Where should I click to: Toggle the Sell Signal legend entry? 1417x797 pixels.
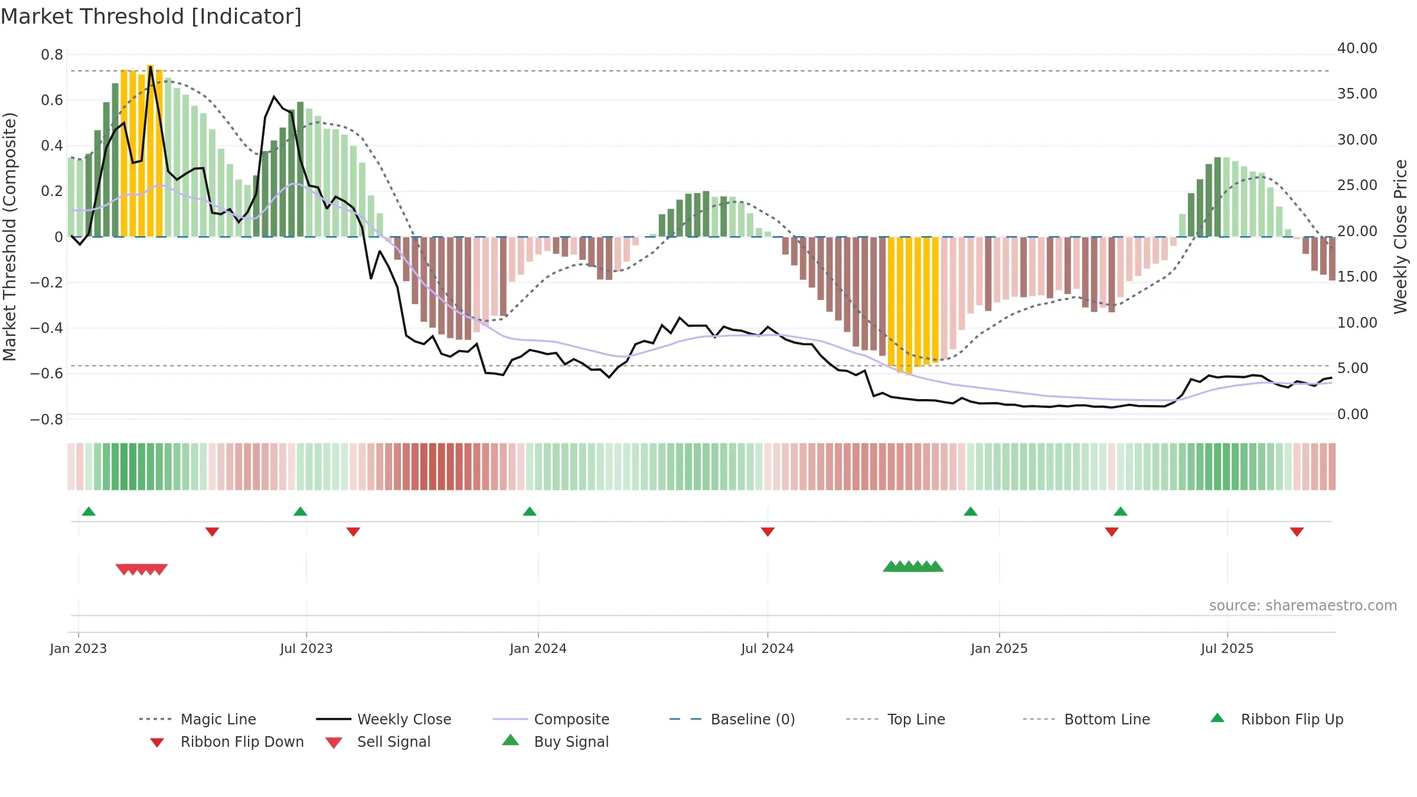click(378, 742)
